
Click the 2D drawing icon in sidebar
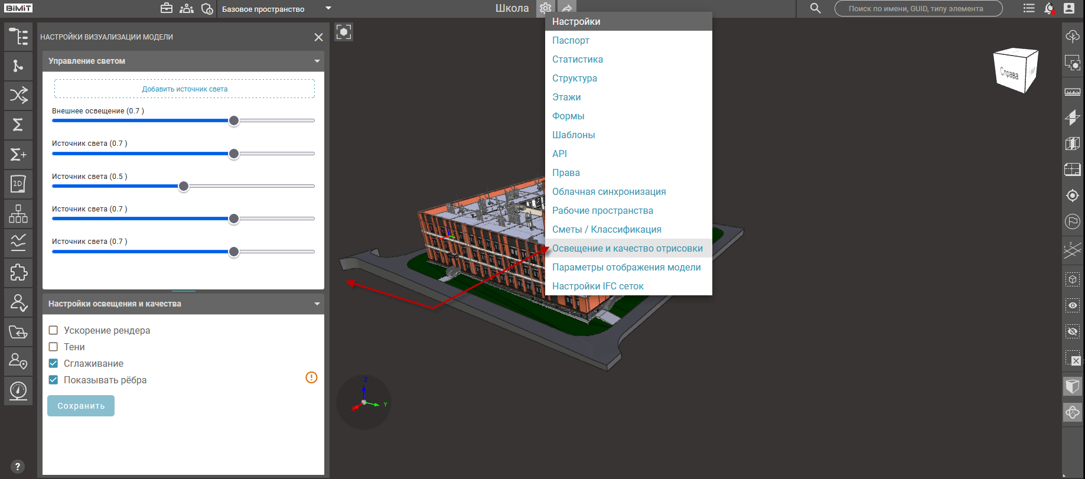click(18, 184)
